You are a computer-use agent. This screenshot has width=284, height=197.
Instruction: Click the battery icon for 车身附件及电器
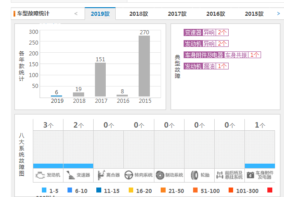[x=250, y=175]
